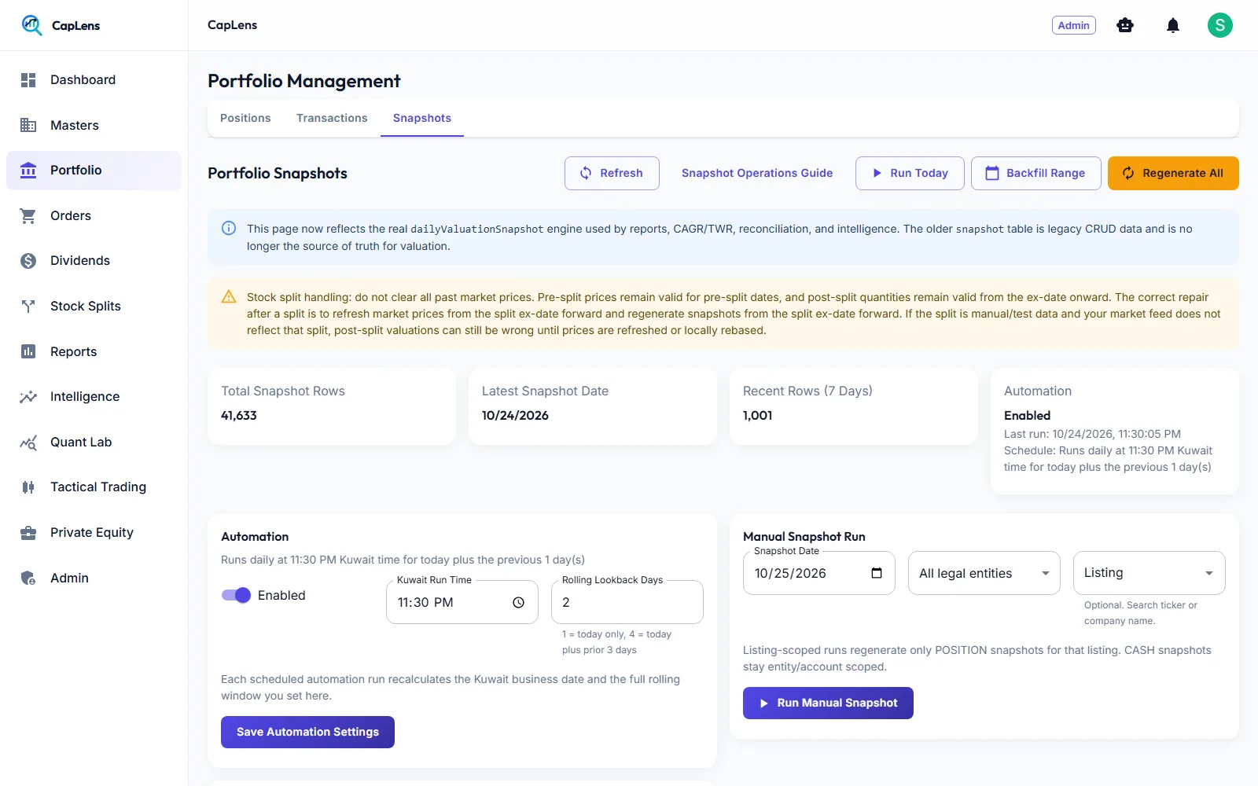Click the warning triangle icon in stock split notice
Viewport: 1258px width, 786px height.
click(229, 296)
